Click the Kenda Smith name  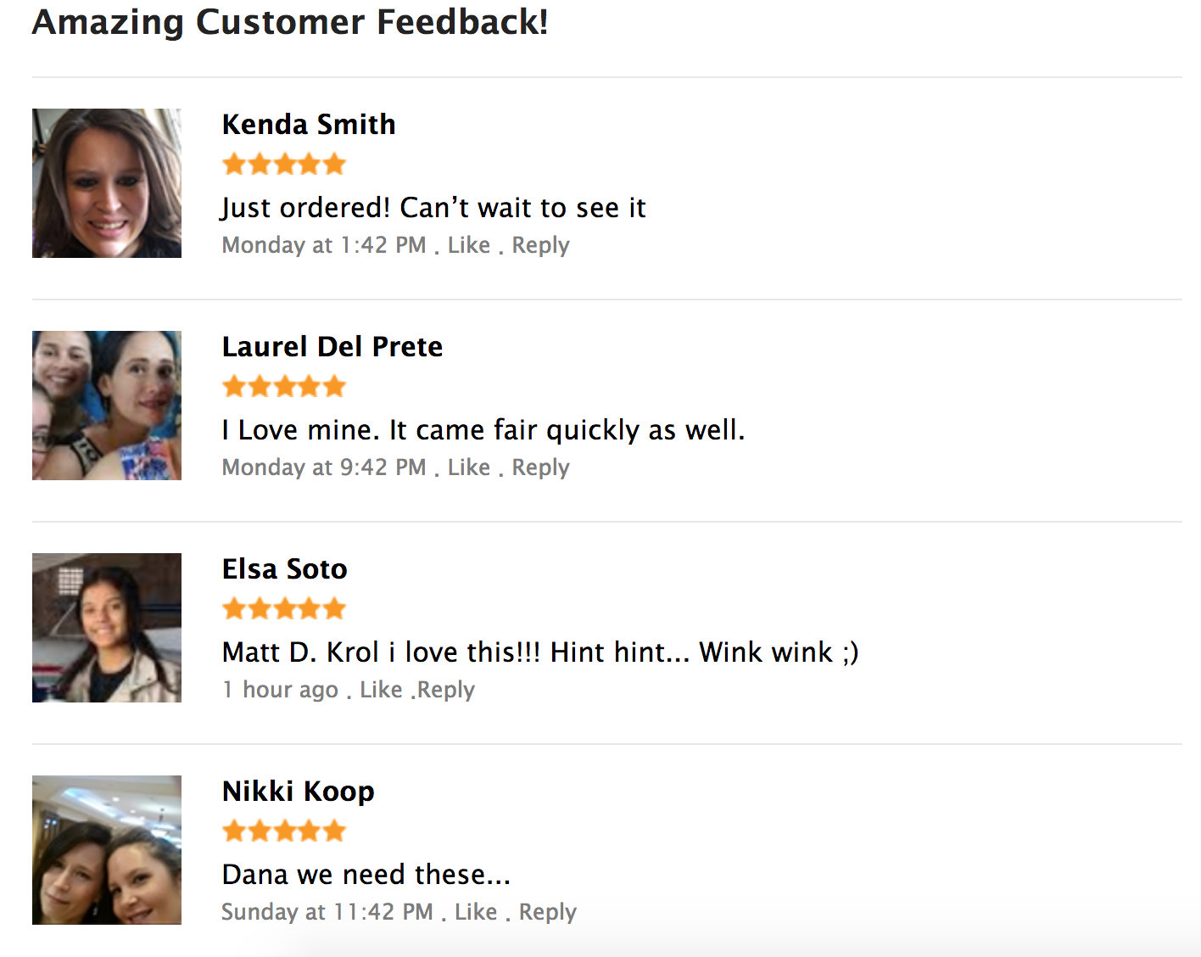coord(309,125)
